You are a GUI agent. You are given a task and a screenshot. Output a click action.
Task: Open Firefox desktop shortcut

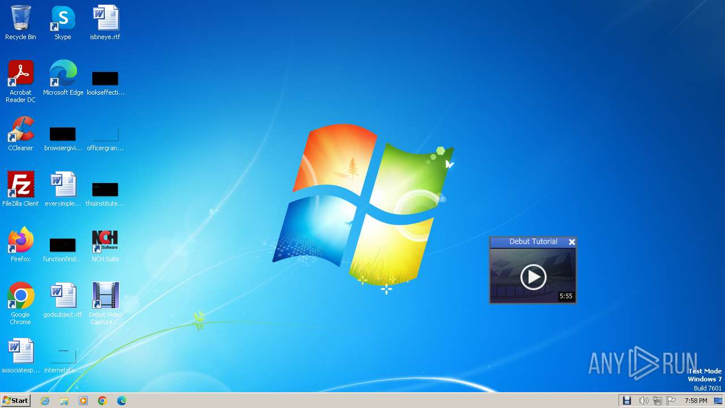(20, 245)
